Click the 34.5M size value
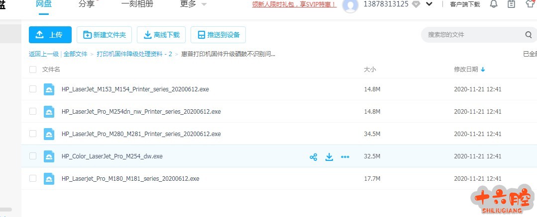Screen dimensions: 537x217 coord(372,134)
